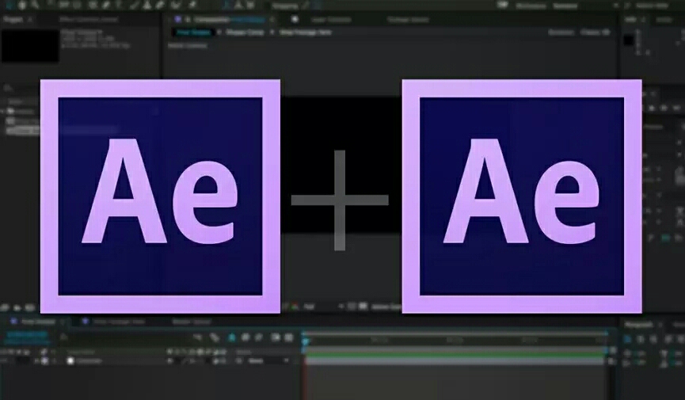Select the Puppet Pin tool
Screen dimensions: 685x400
(x=192, y=5)
